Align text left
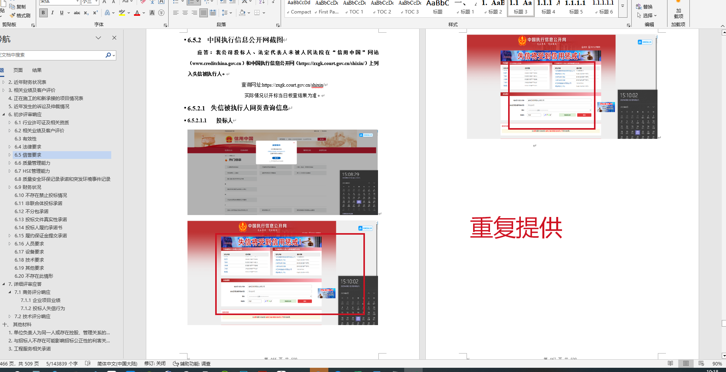Image resolution: width=726 pixels, height=372 pixels. coord(176,13)
